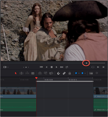Open the viewer overlay mode icon
The height and width of the screenshot is (117, 108).
(5, 67)
